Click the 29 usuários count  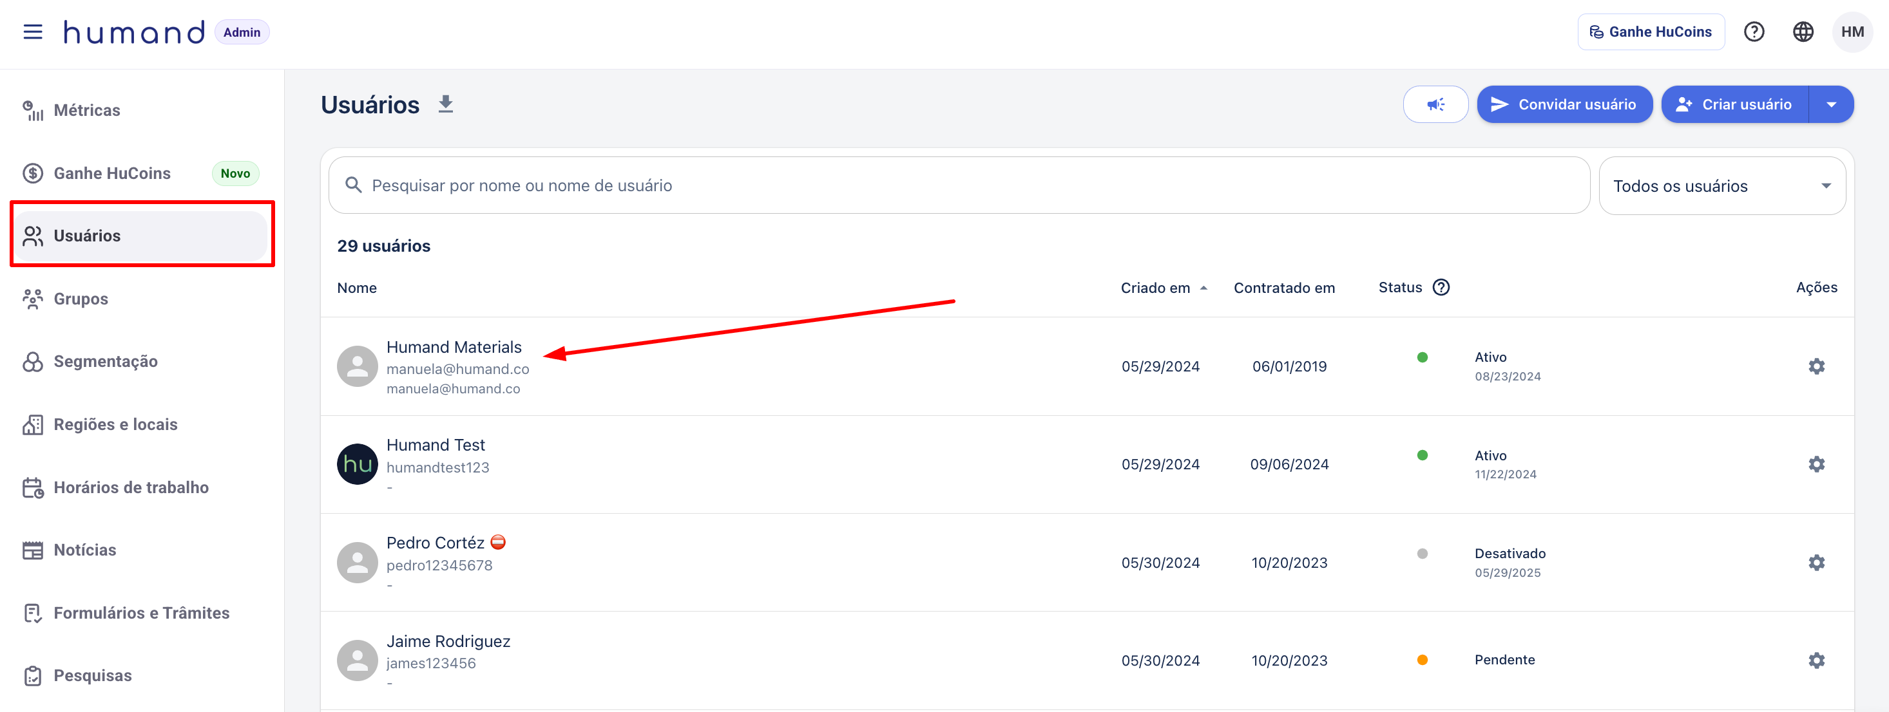pyautogui.click(x=383, y=246)
